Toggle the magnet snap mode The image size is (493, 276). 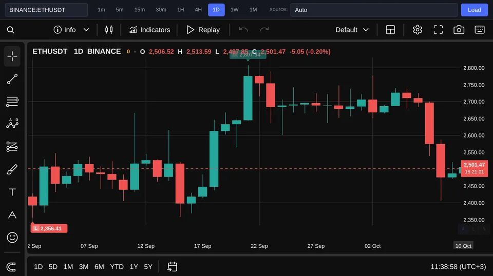[11, 267]
